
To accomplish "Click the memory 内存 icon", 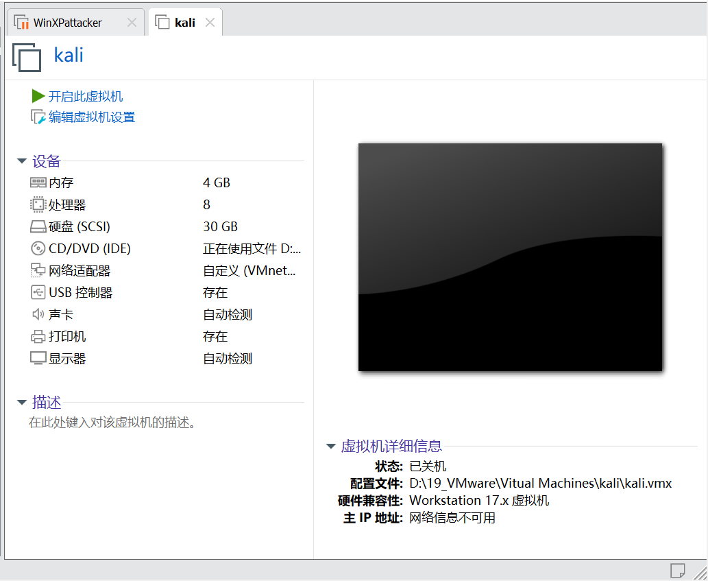I will pyautogui.click(x=38, y=182).
